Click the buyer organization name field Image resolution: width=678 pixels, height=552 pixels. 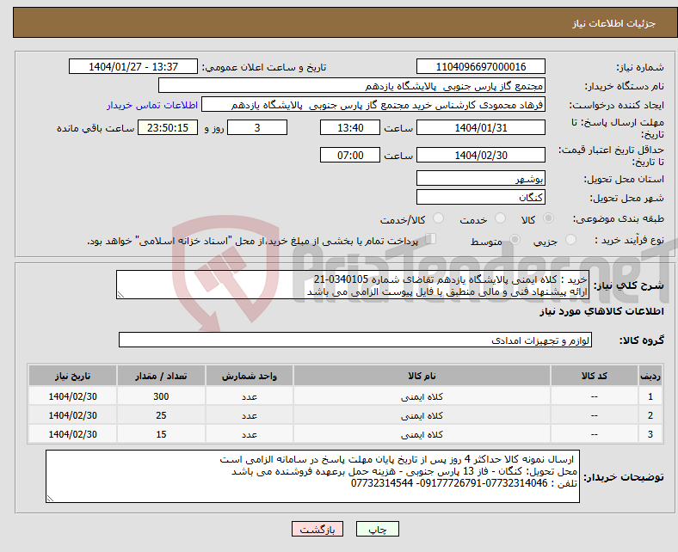(352, 86)
